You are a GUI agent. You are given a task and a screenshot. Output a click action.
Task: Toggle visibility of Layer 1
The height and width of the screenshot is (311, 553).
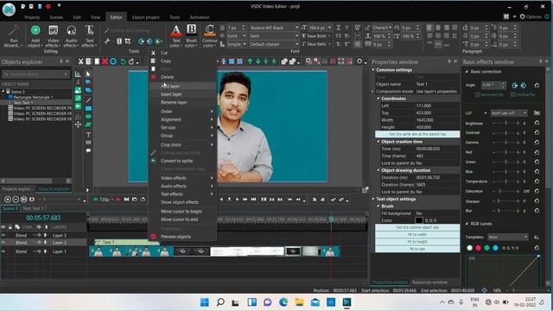tap(3, 251)
